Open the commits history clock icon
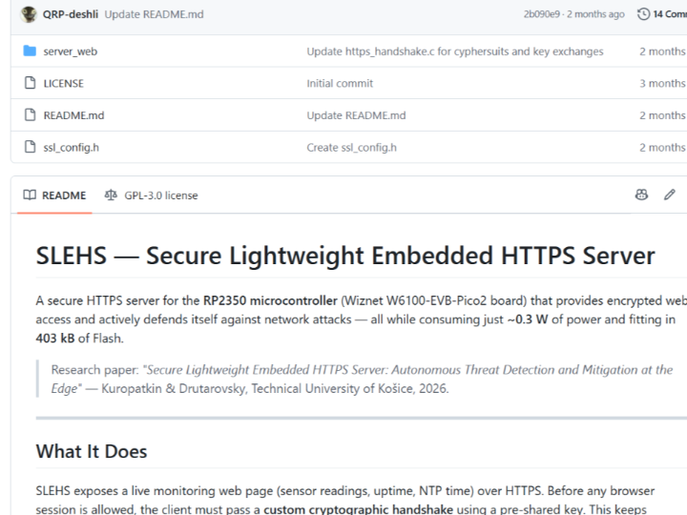687x515 pixels. (643, 14)
